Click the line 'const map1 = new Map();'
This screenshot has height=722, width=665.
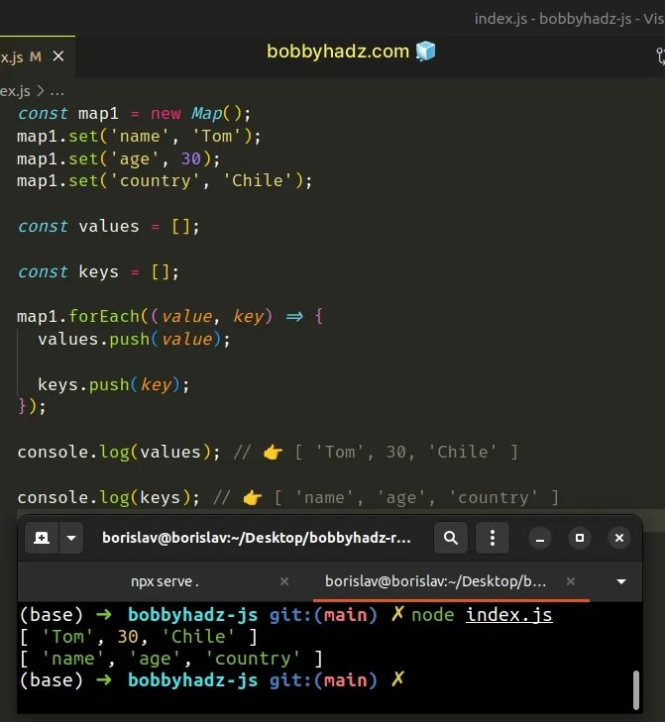pyautogui.click(x=134, y=113)
